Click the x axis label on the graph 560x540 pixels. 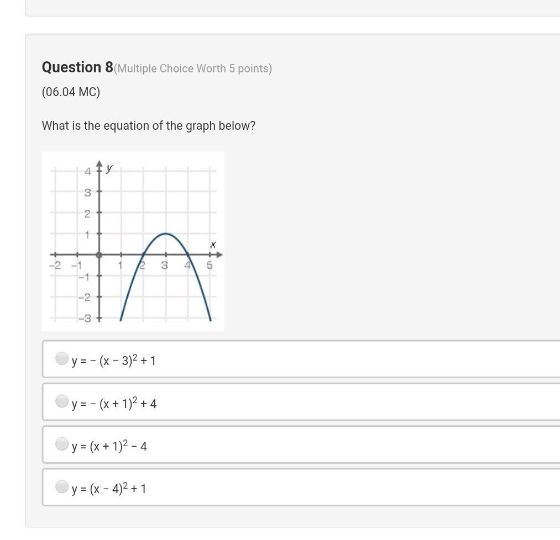coord(213,244)
